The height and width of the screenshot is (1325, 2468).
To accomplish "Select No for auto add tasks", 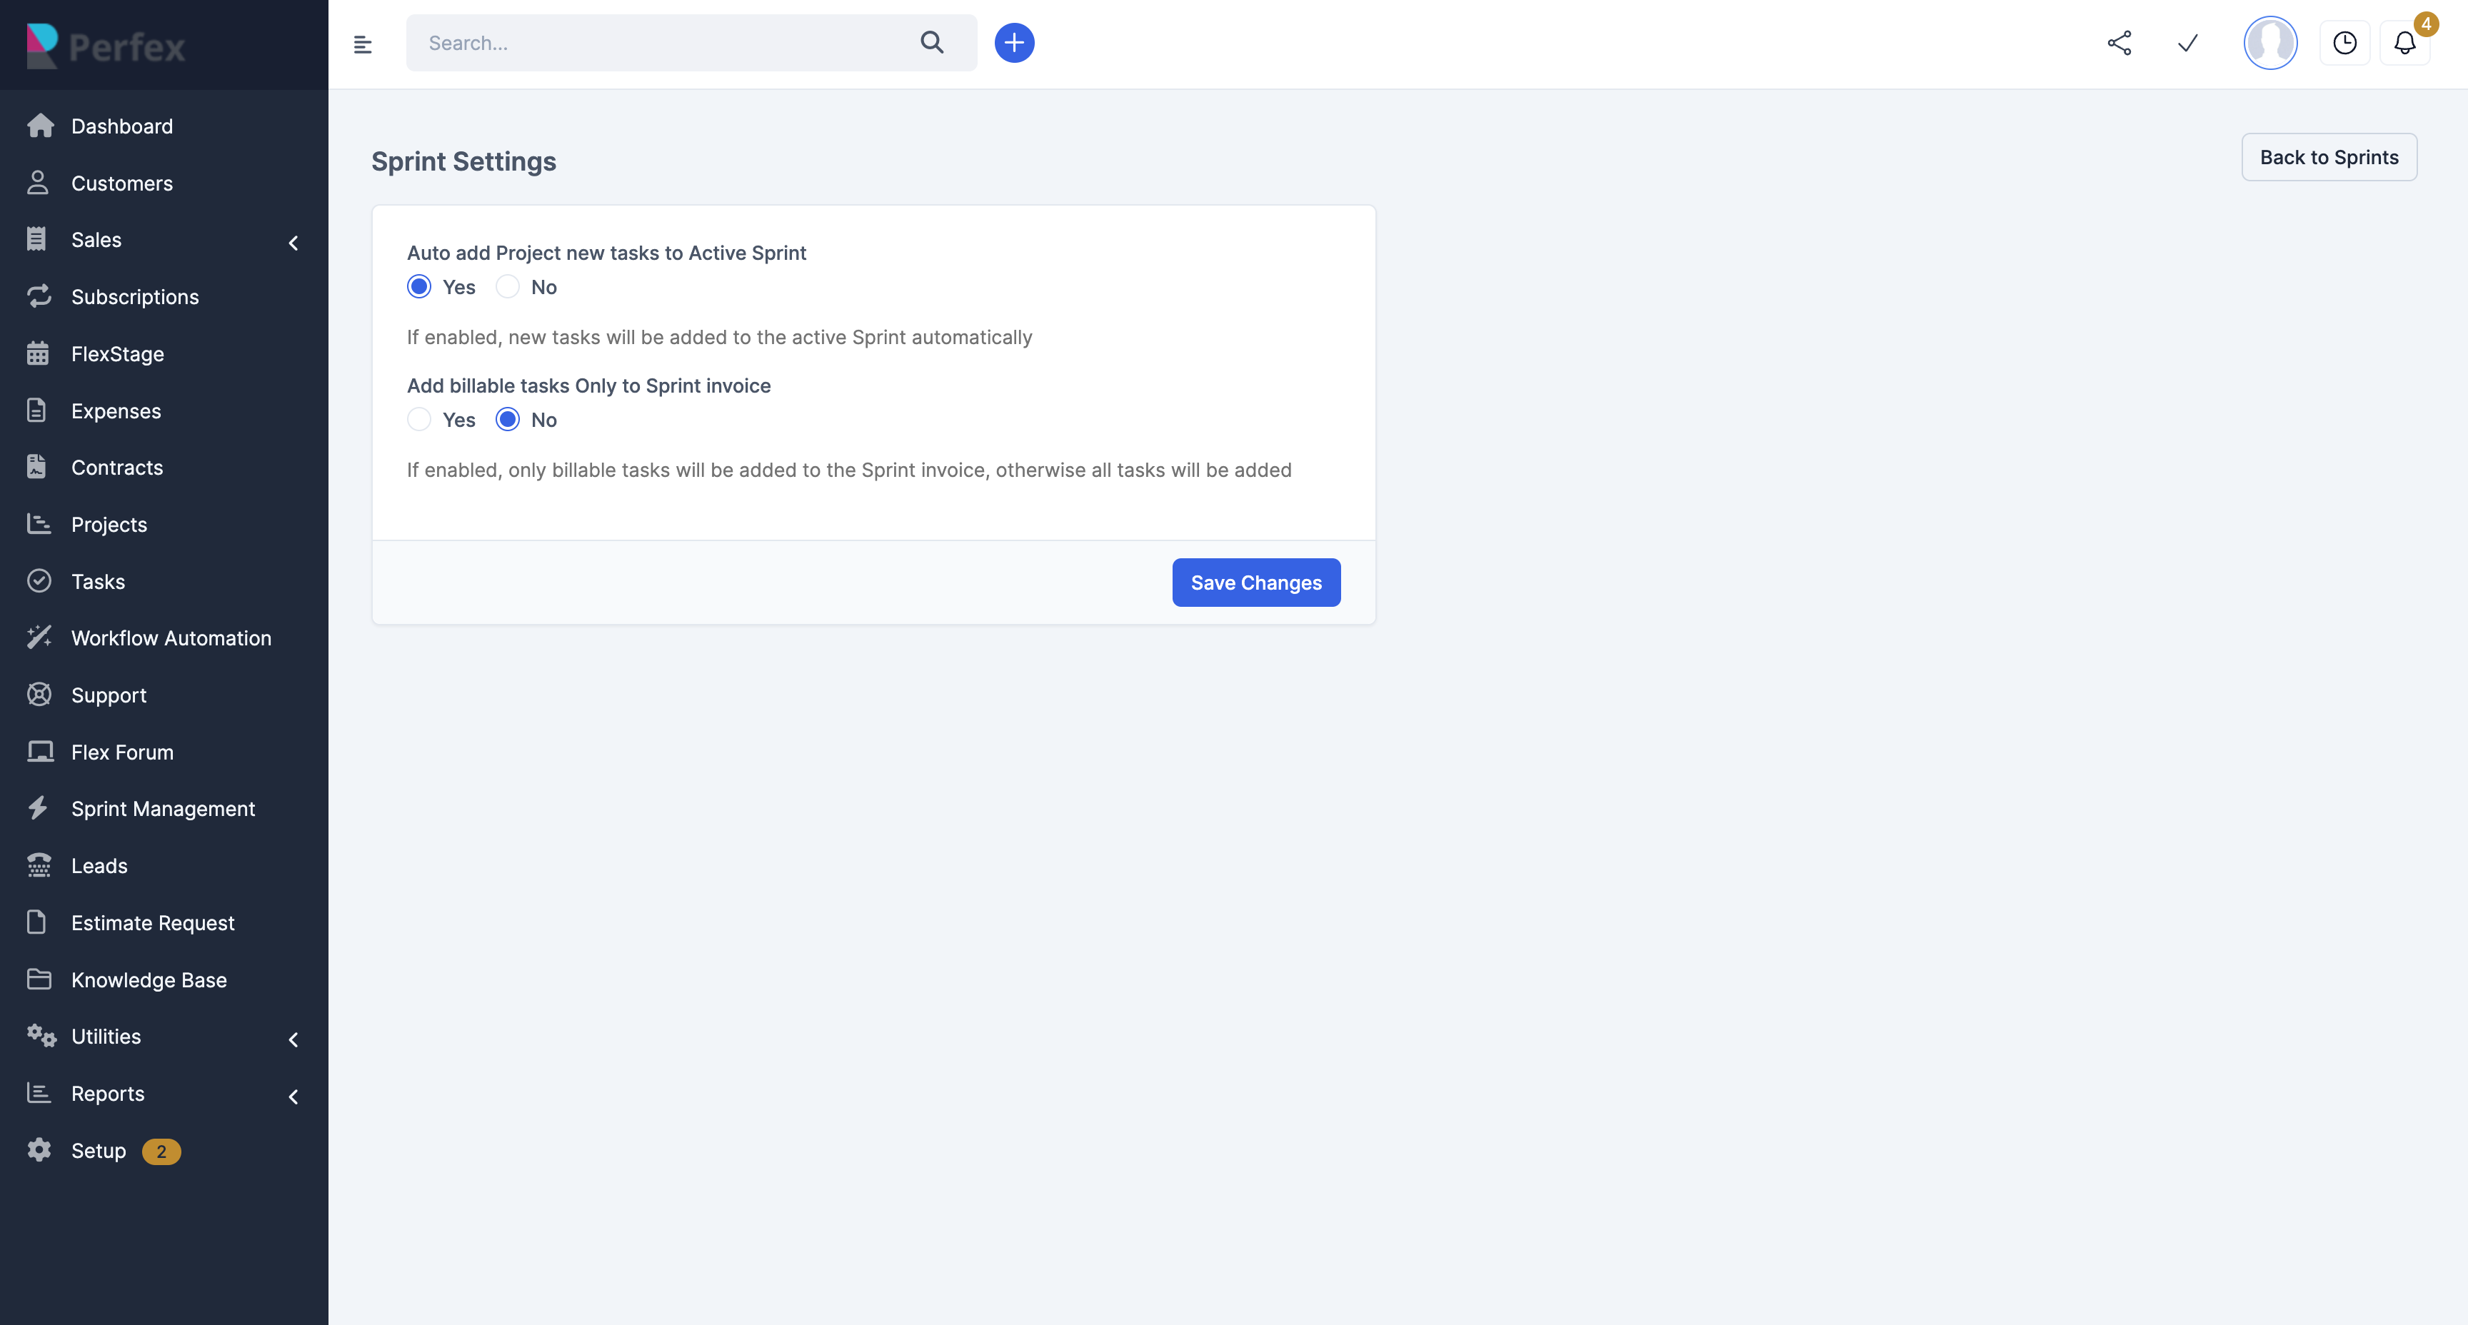I will [x=508, y=286].
